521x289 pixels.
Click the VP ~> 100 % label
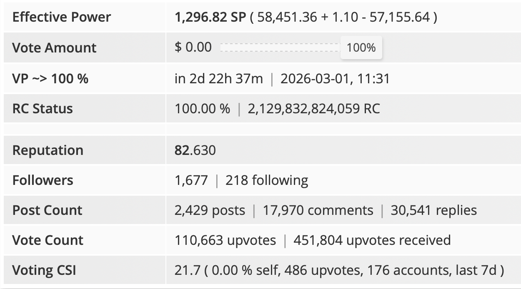pyautogui.click(x=50, y=78)
